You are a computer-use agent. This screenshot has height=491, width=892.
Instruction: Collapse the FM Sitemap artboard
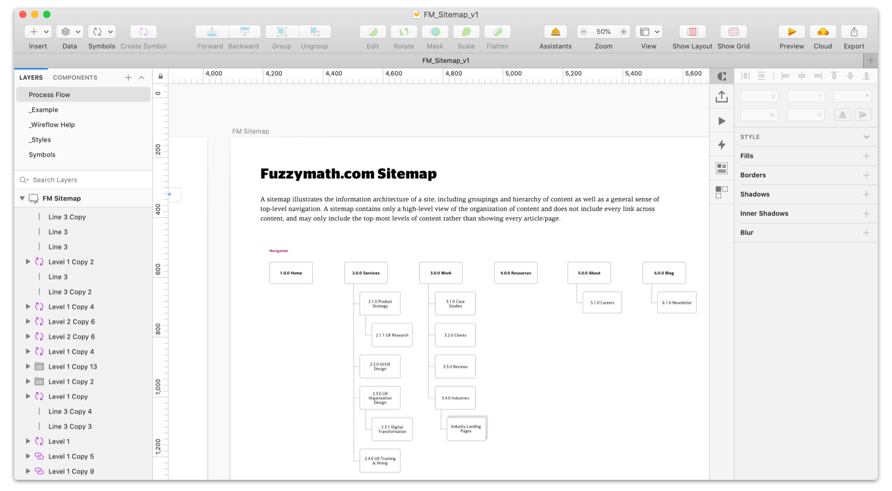coord(22,199)
